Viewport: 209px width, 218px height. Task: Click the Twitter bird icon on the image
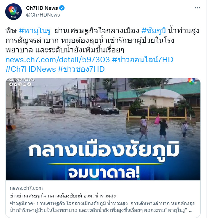click(16, 84)
